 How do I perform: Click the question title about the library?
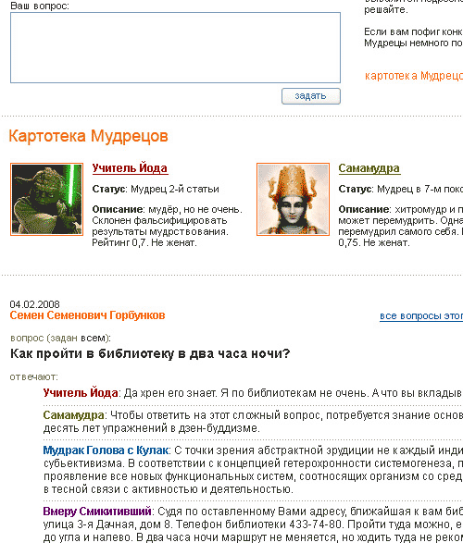pyautogui.click(x=150, y=353)
